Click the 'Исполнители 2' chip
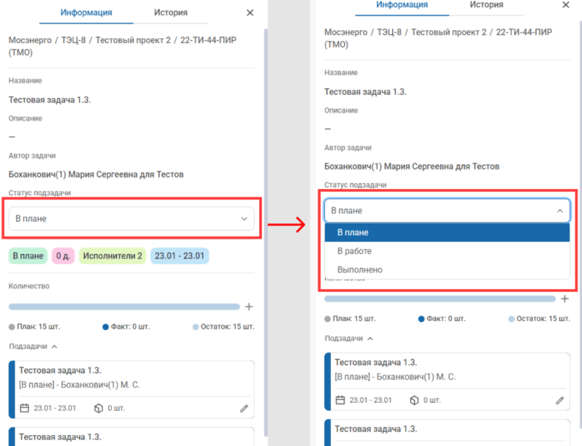The image size is (582, 446). click(112, 256)
